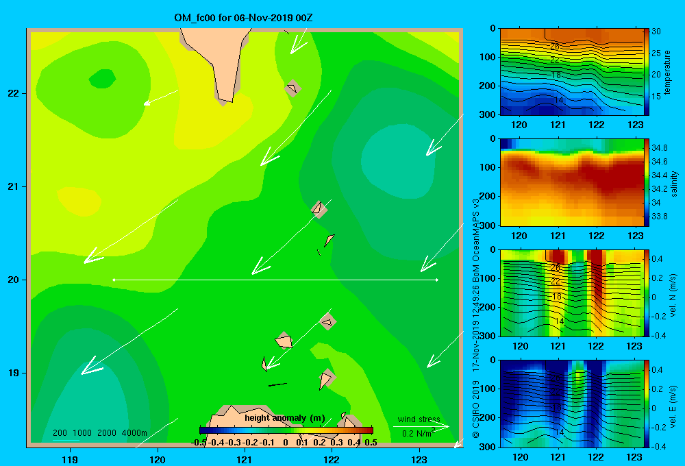The height and width of the screenshot is (466, 685).
Task: Click the temperature color scale bar
Action: tap(647, 72)
